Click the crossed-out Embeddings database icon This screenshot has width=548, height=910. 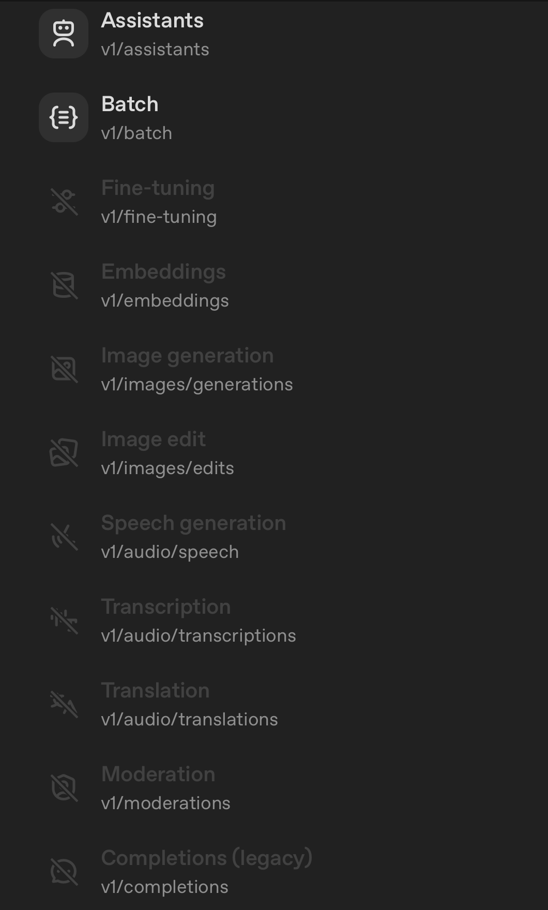(64, 285)
